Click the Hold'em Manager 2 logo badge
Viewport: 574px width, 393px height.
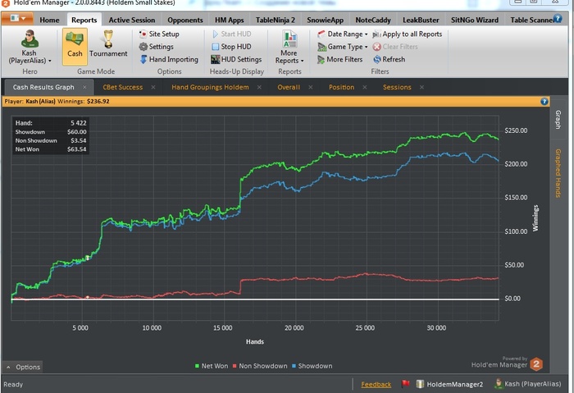536,364
